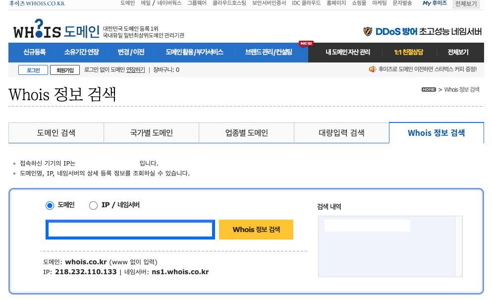Open the top 문자발송 link
The height and width of the screenshot is (300, 492).
click(x=402, y=3)
